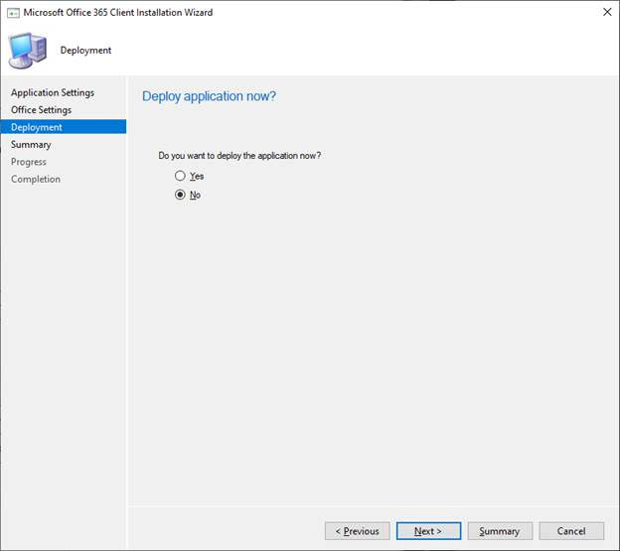
Task: Go back with the Previous button
Action: tap(358, 531)
